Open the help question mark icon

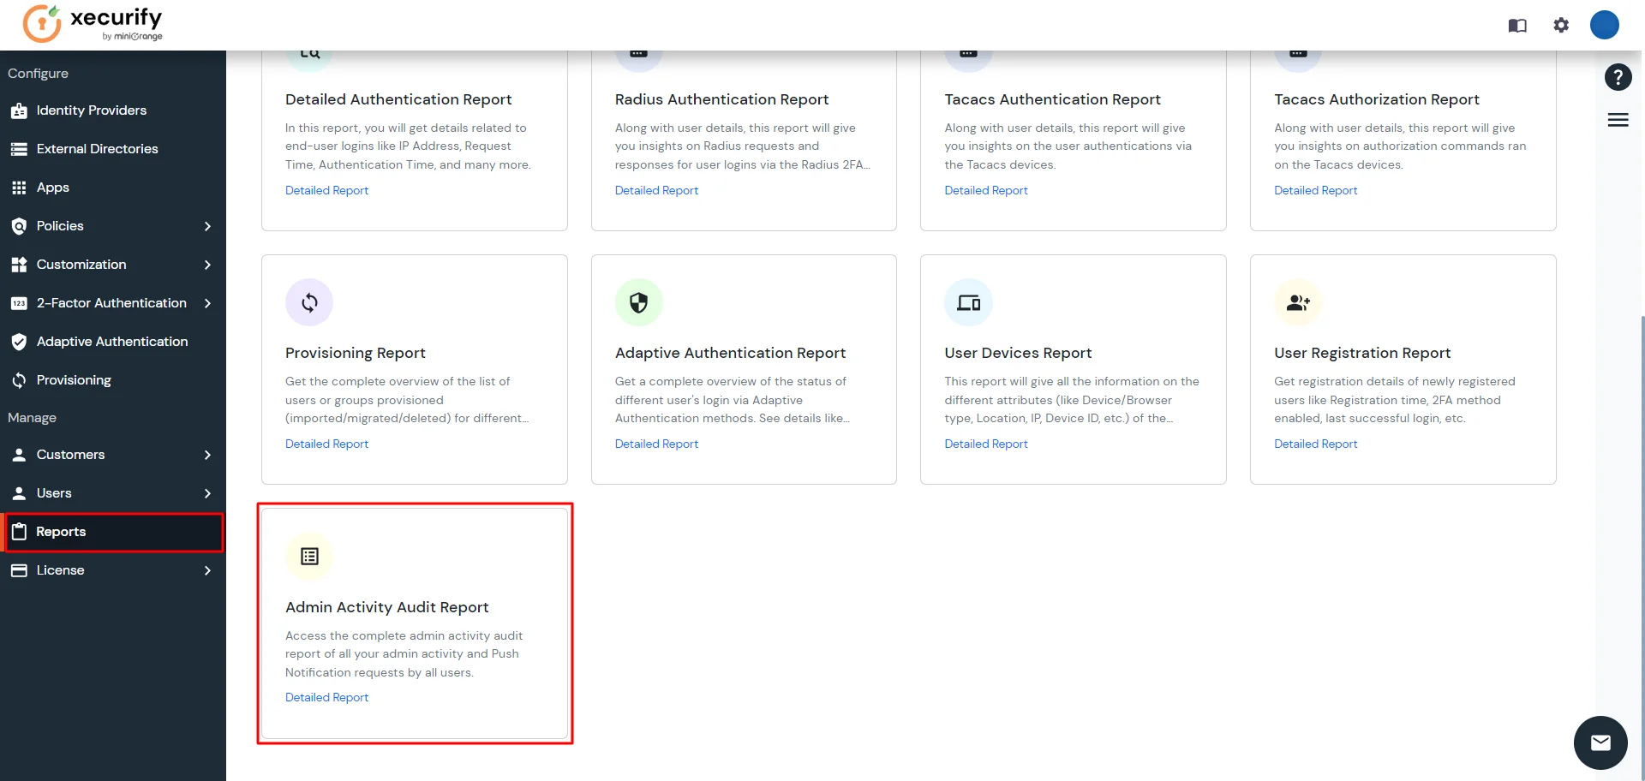click(1618, 77)
